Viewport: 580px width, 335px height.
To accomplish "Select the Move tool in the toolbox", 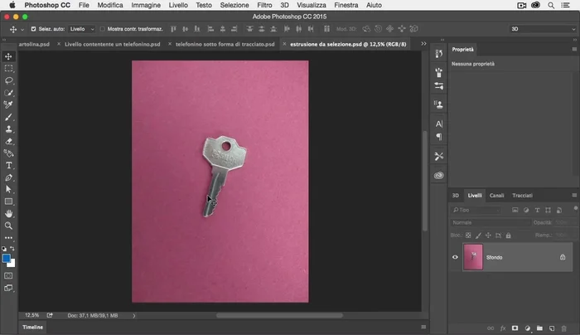I will (9, 56).
